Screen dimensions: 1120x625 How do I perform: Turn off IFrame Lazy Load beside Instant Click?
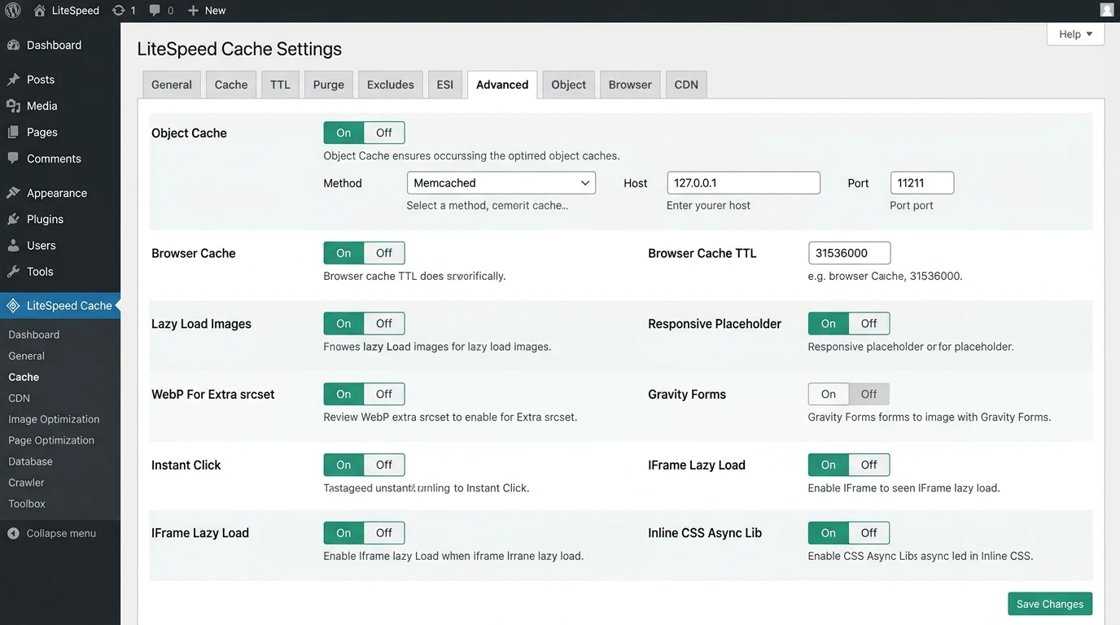(x=868, y=465)
